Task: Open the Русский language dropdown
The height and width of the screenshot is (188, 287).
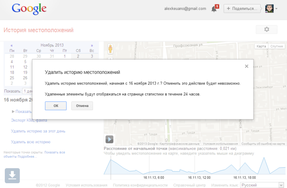Action: tap(262, 185)
